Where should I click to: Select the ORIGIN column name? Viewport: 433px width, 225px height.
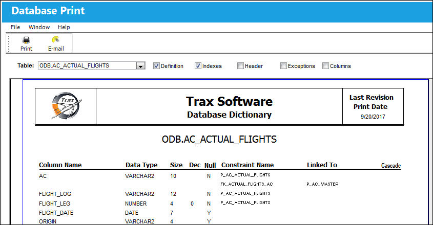(48, 221)
